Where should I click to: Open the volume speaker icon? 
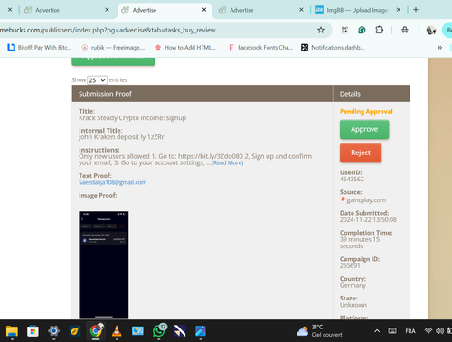(x=439, y=331)
